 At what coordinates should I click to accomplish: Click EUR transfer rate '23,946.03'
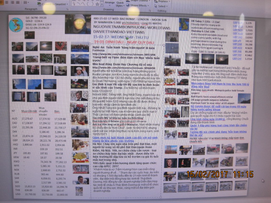[44, 136]
